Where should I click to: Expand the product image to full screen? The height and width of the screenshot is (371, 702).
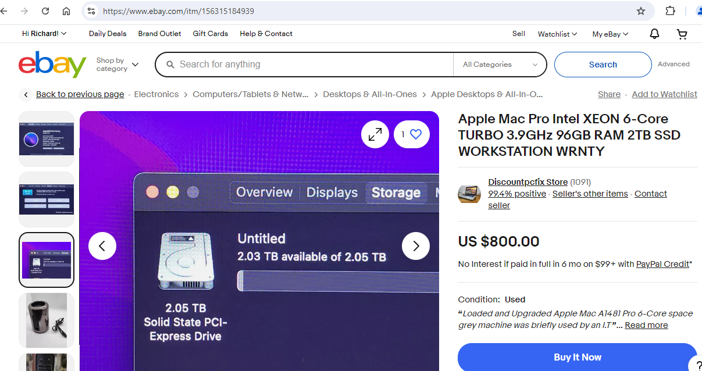375,134
